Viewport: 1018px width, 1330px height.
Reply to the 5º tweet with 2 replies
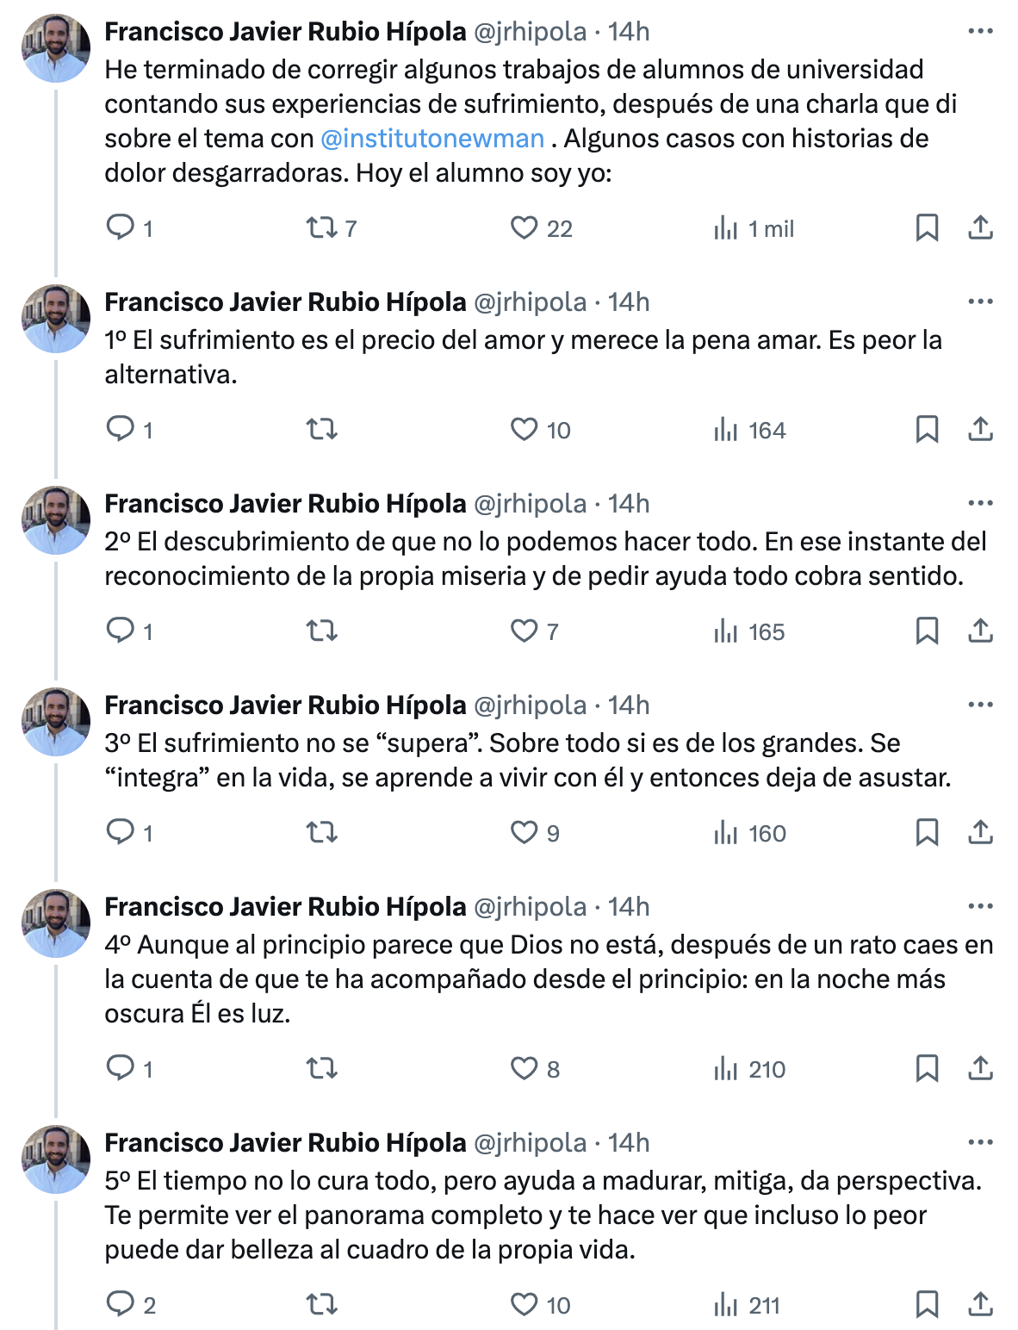(120, 1304)
